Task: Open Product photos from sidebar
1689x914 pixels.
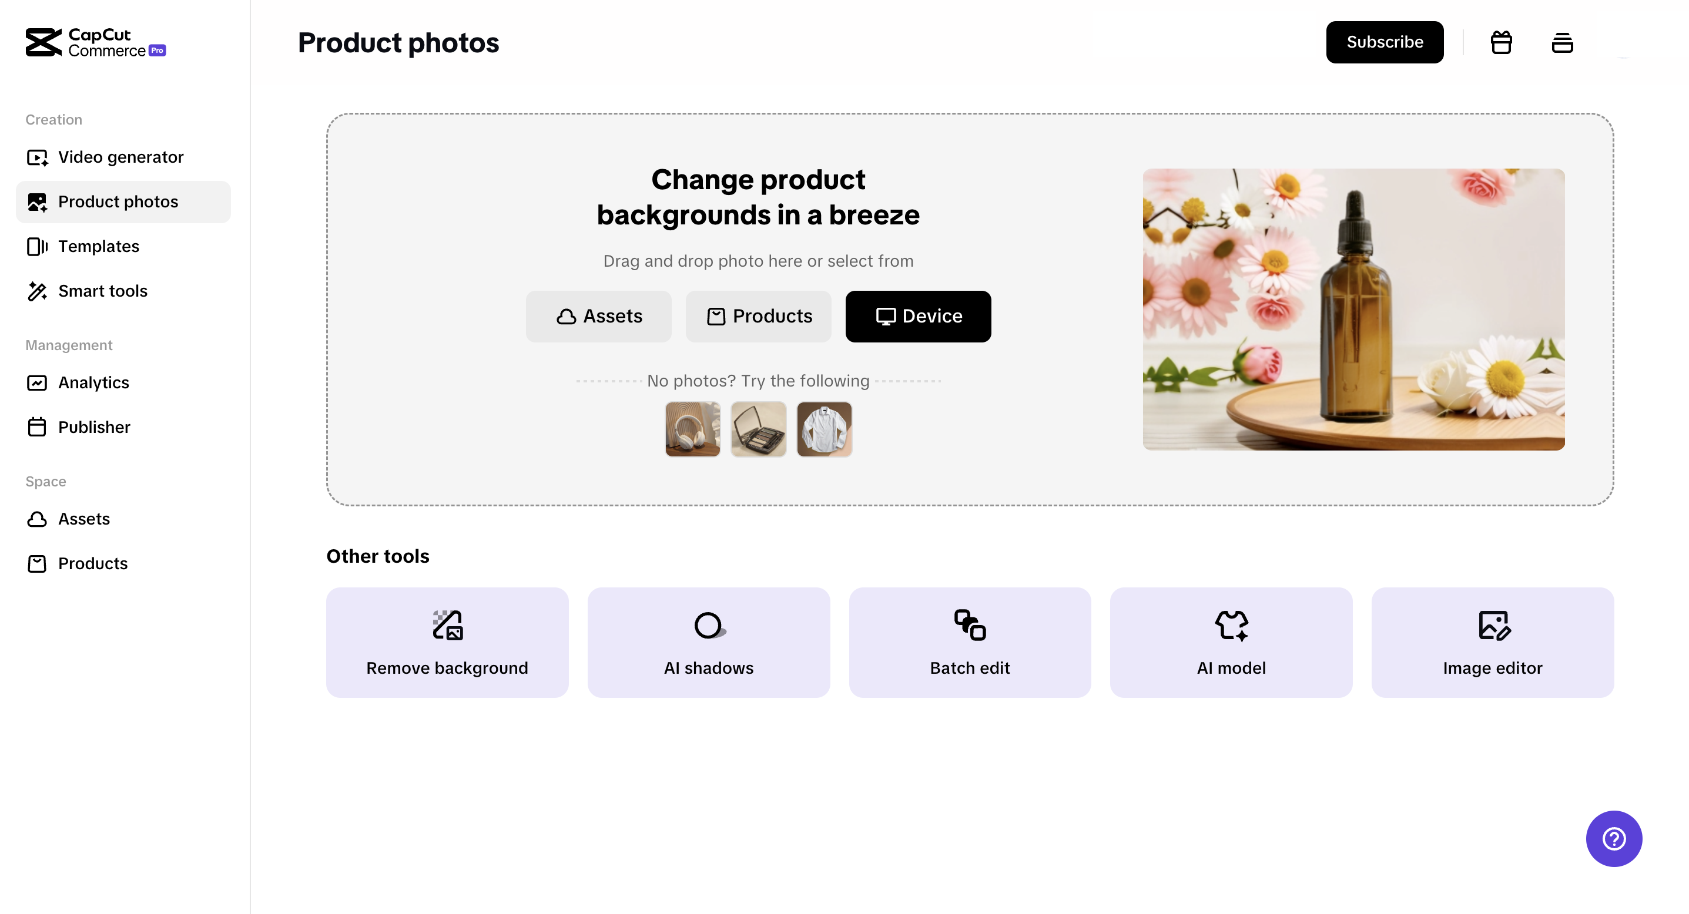Action: (118, 201)
